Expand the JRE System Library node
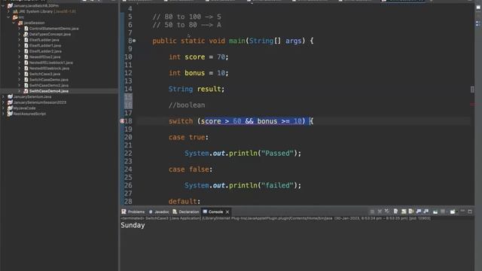The width and height of the screenshot is (482, 271). click(8, 11)
